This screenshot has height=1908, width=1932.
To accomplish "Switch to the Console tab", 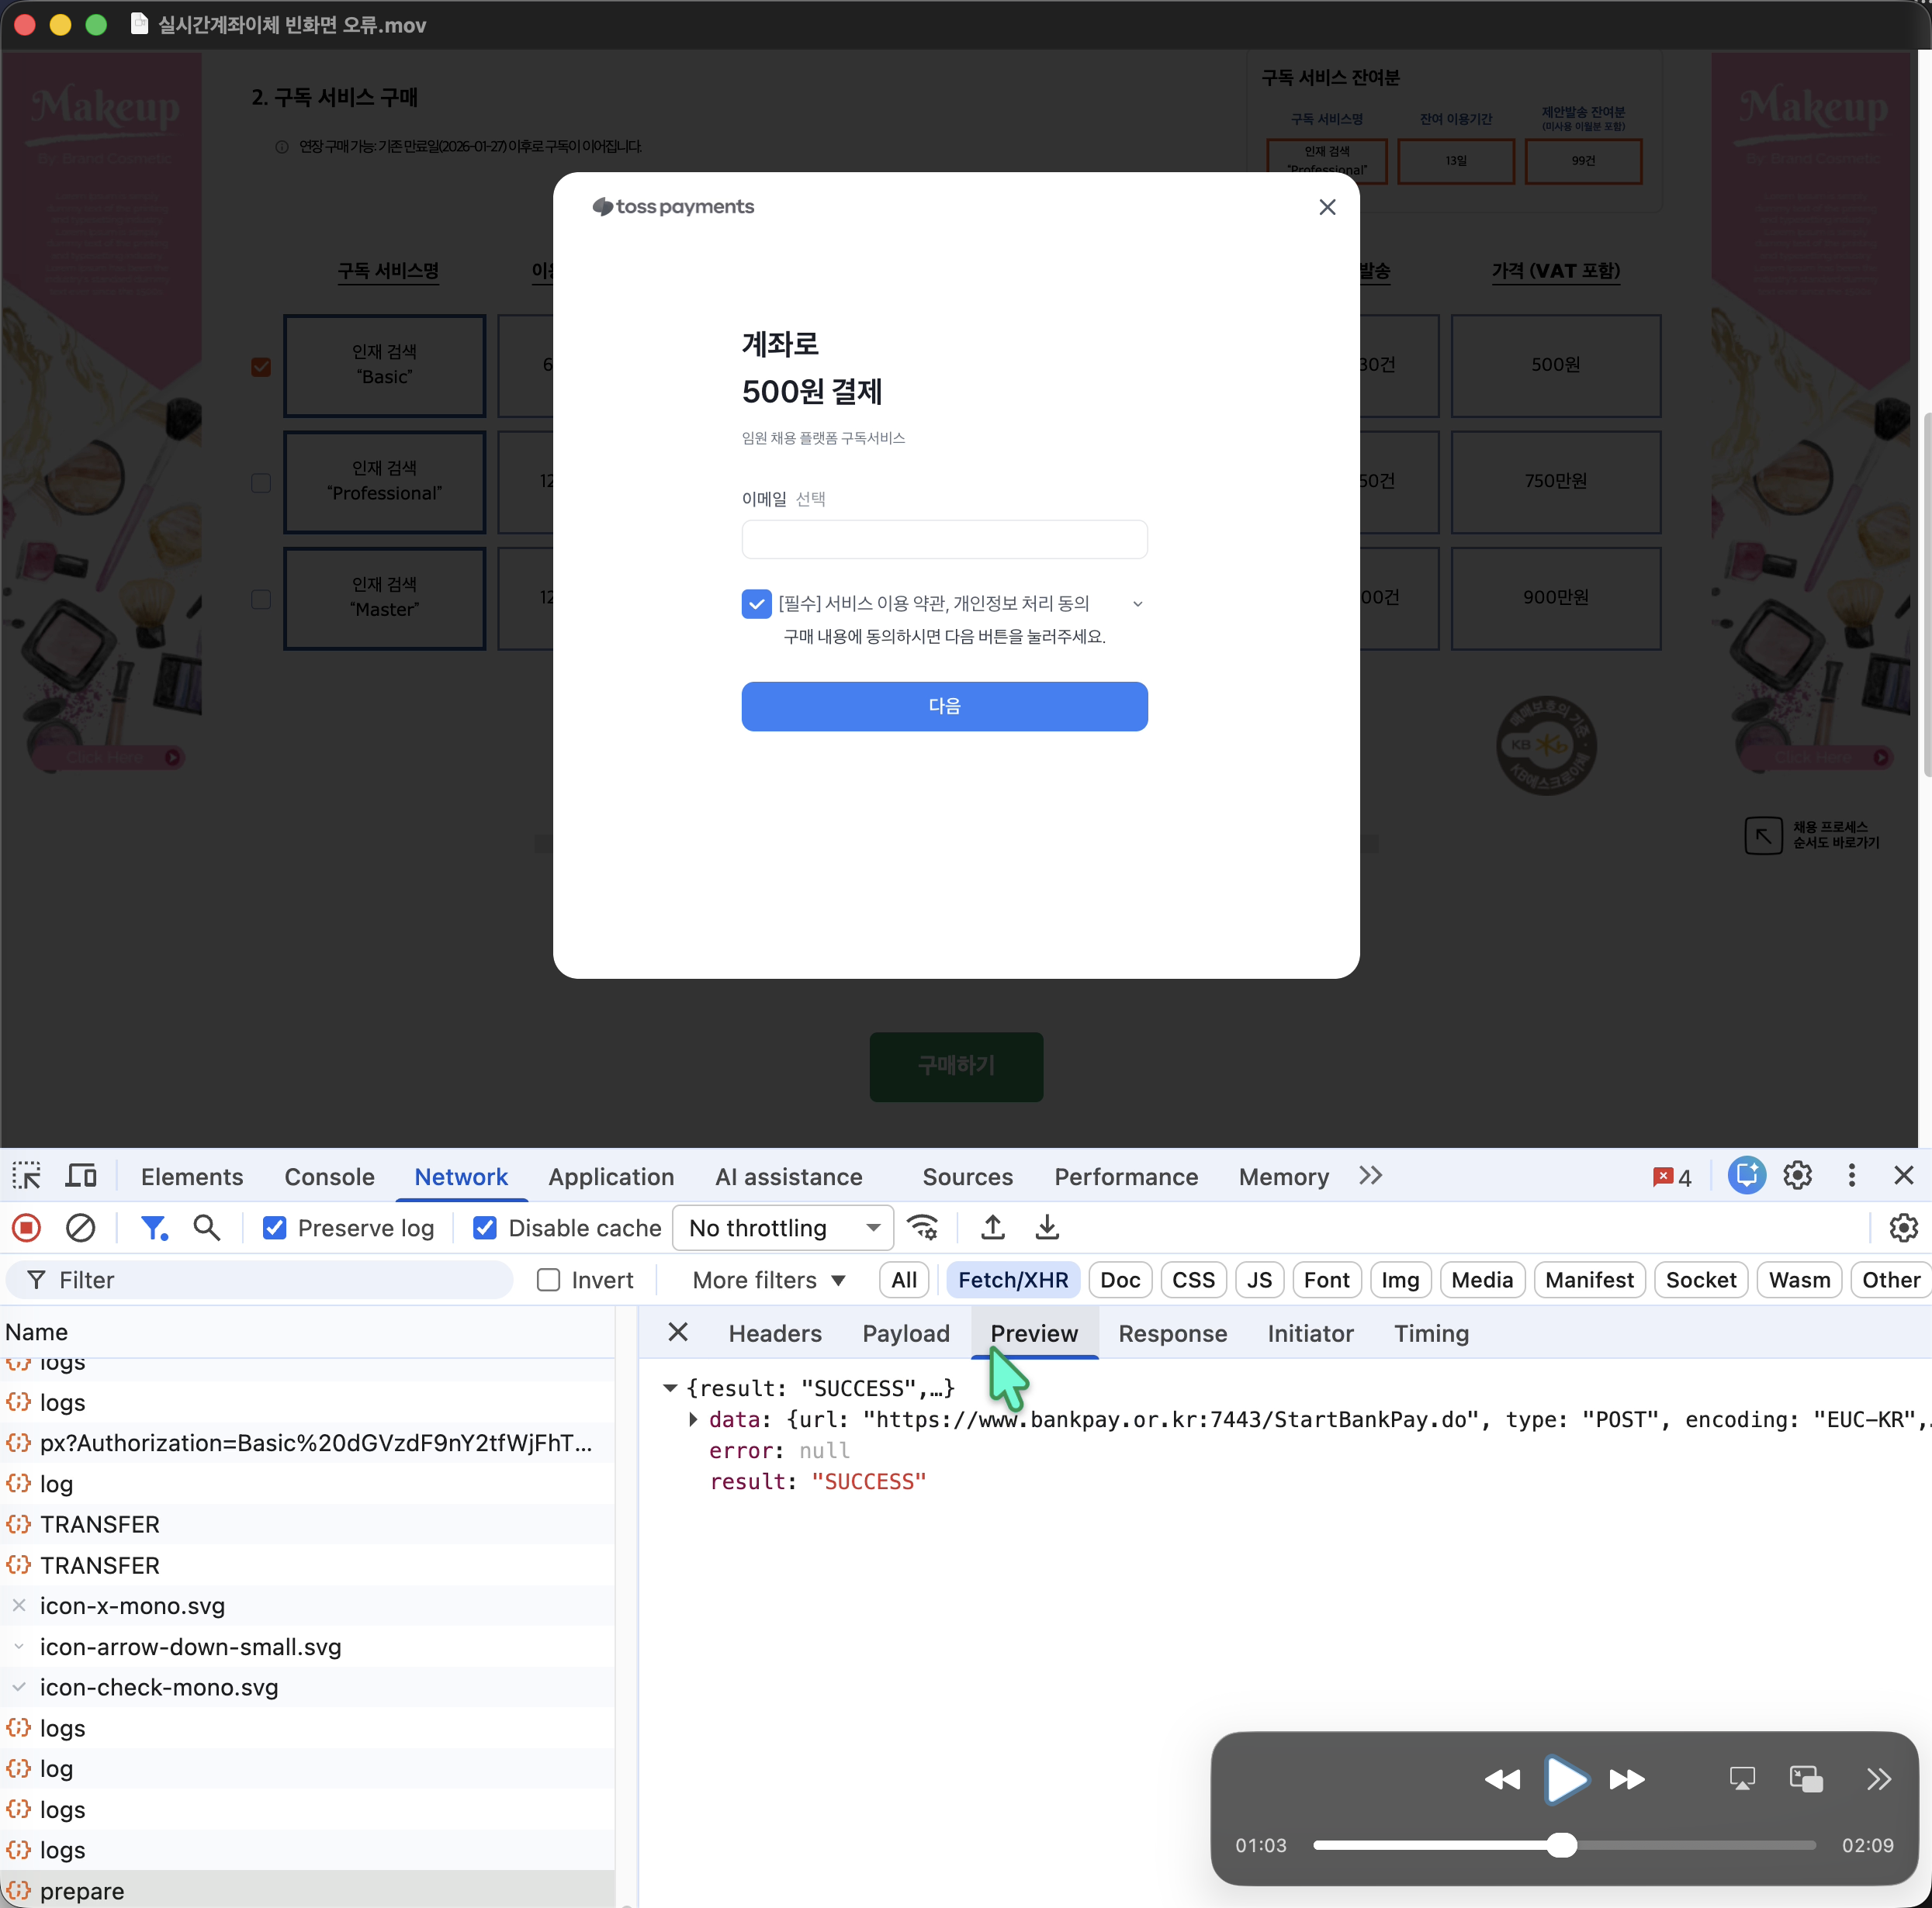I will pos(329,1177).
